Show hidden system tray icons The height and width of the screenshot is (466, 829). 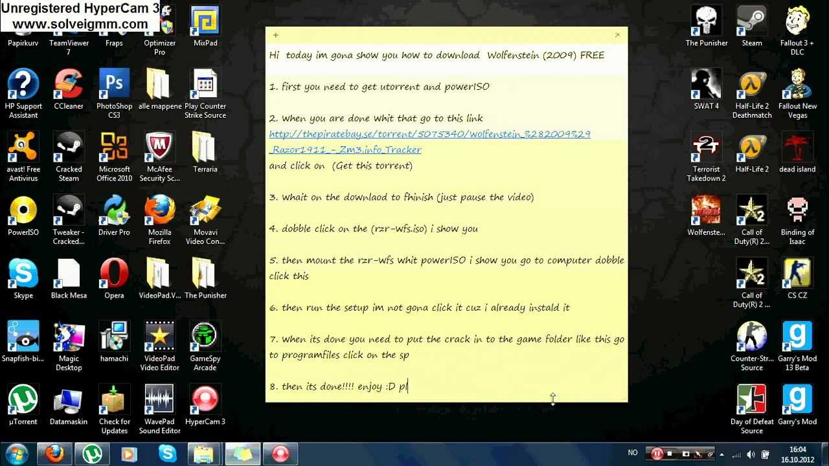[721, 454]
